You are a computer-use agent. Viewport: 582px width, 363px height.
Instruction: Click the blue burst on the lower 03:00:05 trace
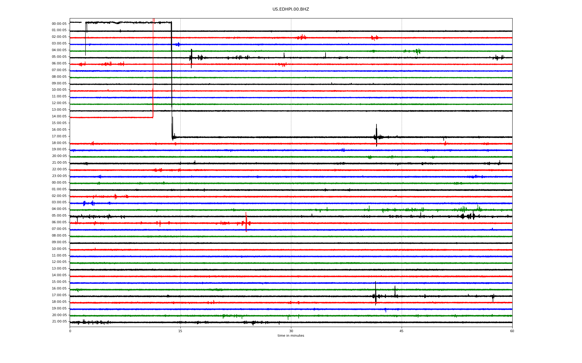pyautogui.click(x=84, y=203)
